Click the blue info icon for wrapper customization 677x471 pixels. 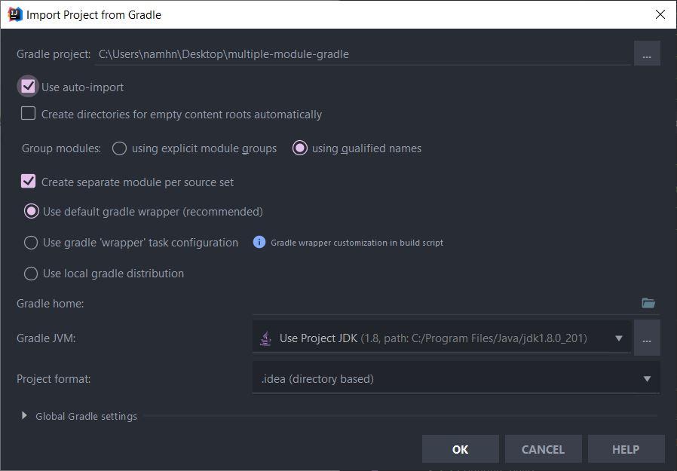(x=259, y=243)
